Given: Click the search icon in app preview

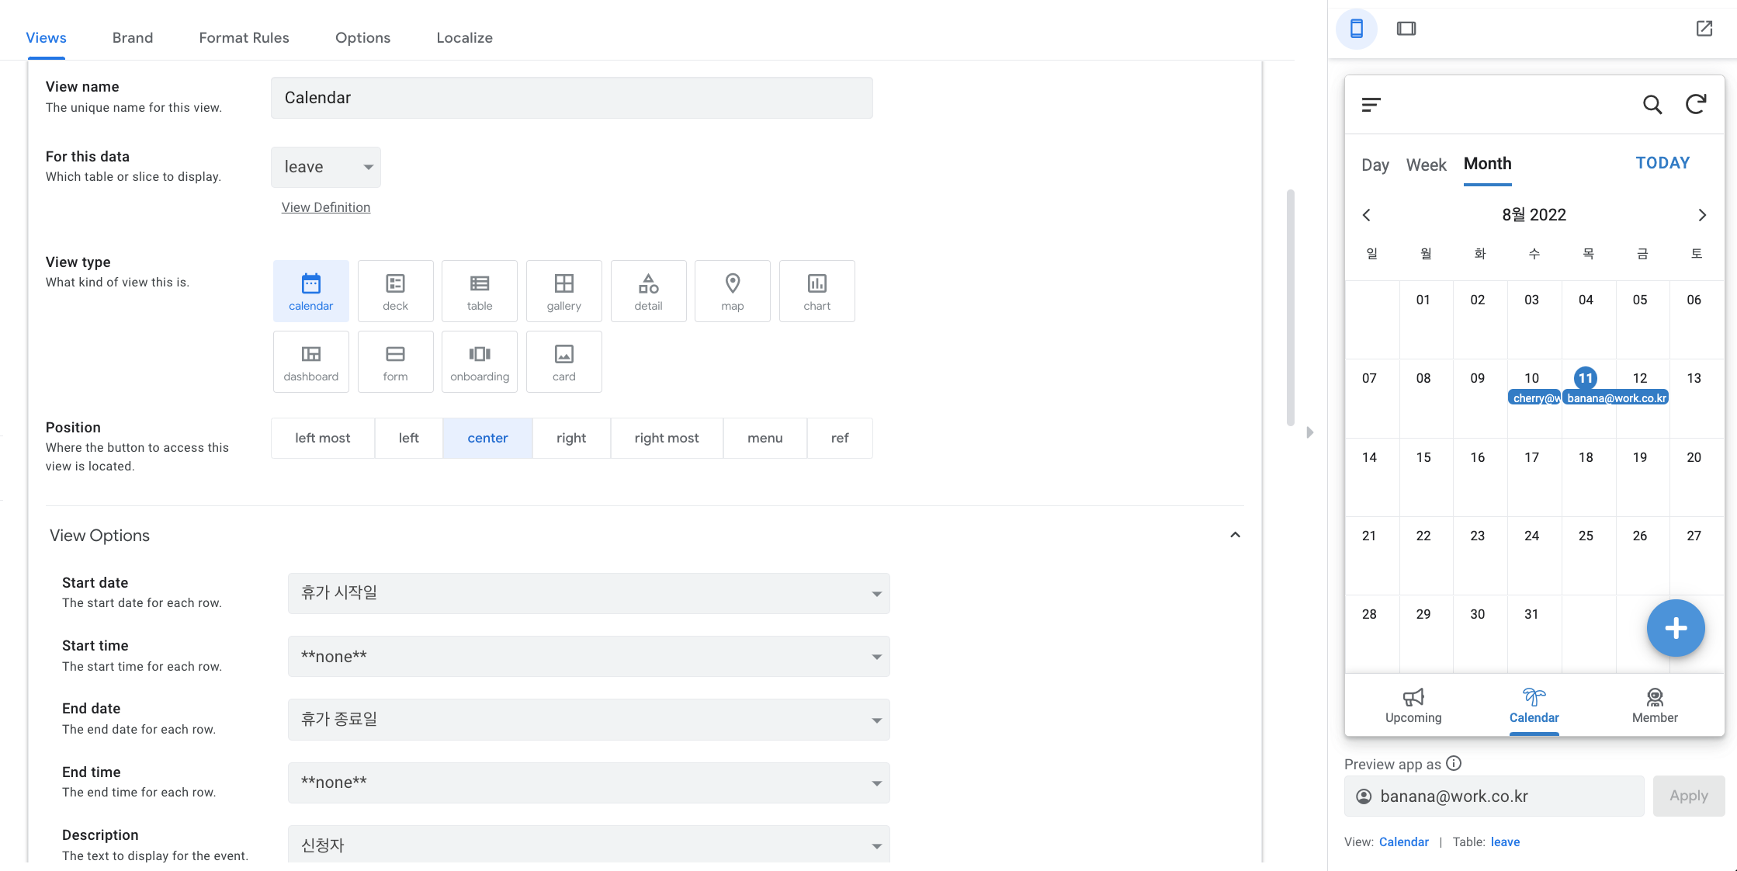Looking at the screenshot, I should (x=1652, y=104).
